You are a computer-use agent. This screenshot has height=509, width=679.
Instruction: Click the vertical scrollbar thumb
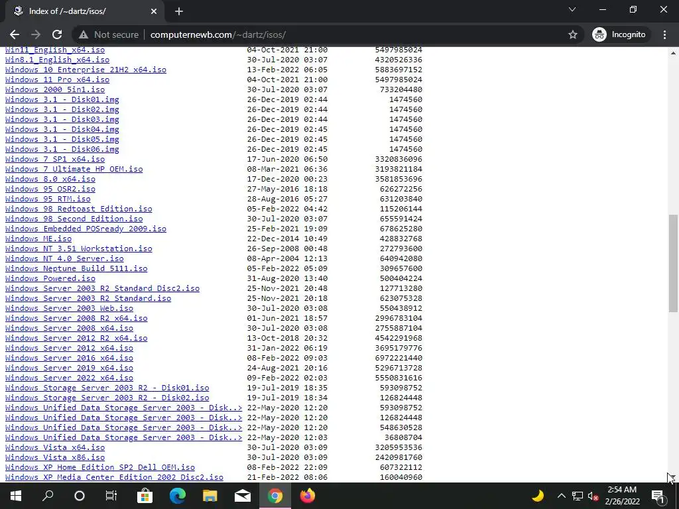coord(674,263)
